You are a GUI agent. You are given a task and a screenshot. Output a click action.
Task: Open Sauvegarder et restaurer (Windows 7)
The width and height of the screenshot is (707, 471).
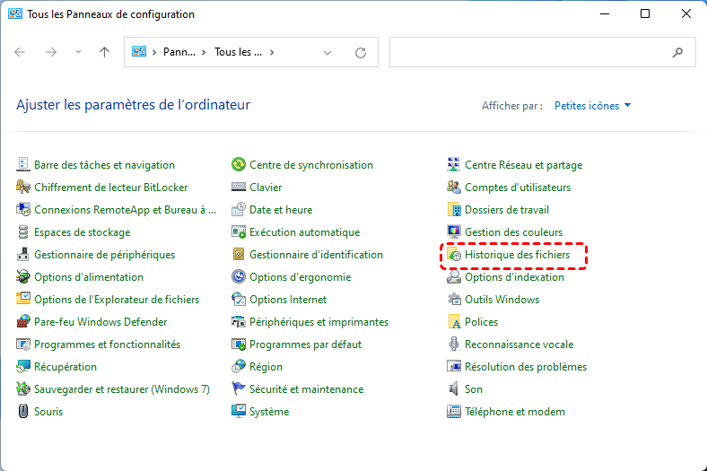tap(122, 389)
